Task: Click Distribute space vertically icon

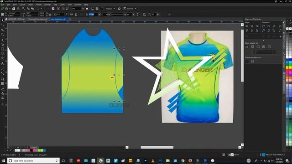Action: [x=280, y=31]
